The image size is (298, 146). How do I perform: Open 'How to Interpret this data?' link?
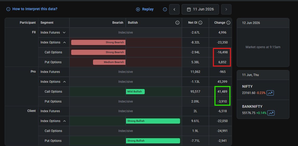pyautogui.click(x=35, y=9)
